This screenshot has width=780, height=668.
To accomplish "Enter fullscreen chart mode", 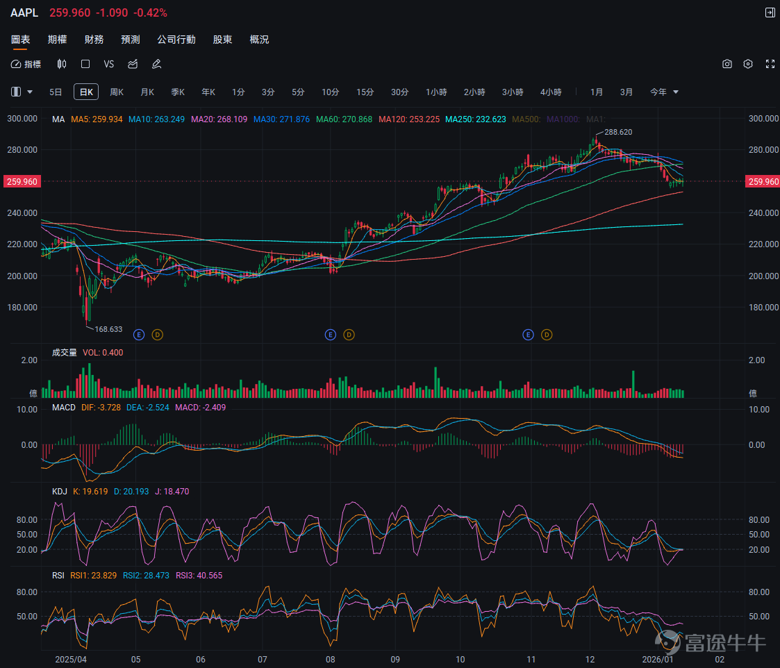I will [x=770, y=64].
